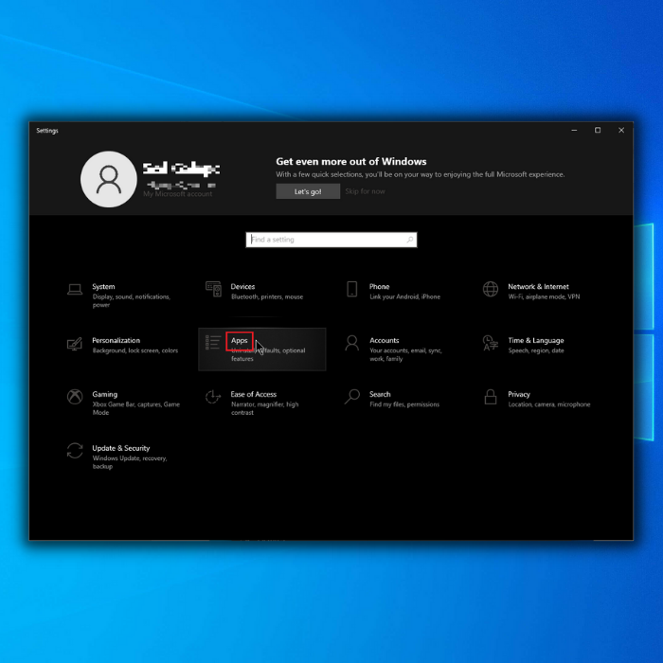
Task: Click the Apps list icon
Action: (x=213, y=343)
